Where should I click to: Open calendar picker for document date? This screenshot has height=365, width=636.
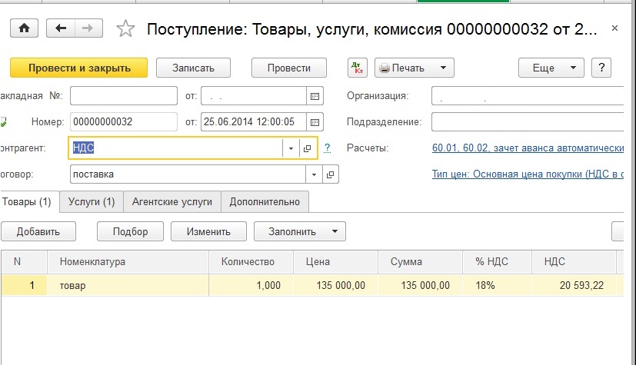[x=315, y=122]
